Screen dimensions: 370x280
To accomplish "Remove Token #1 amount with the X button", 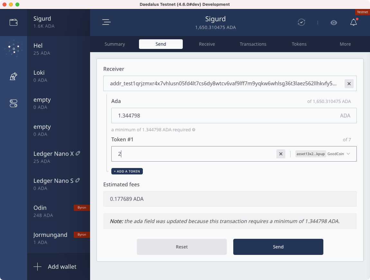I will 281,154.
